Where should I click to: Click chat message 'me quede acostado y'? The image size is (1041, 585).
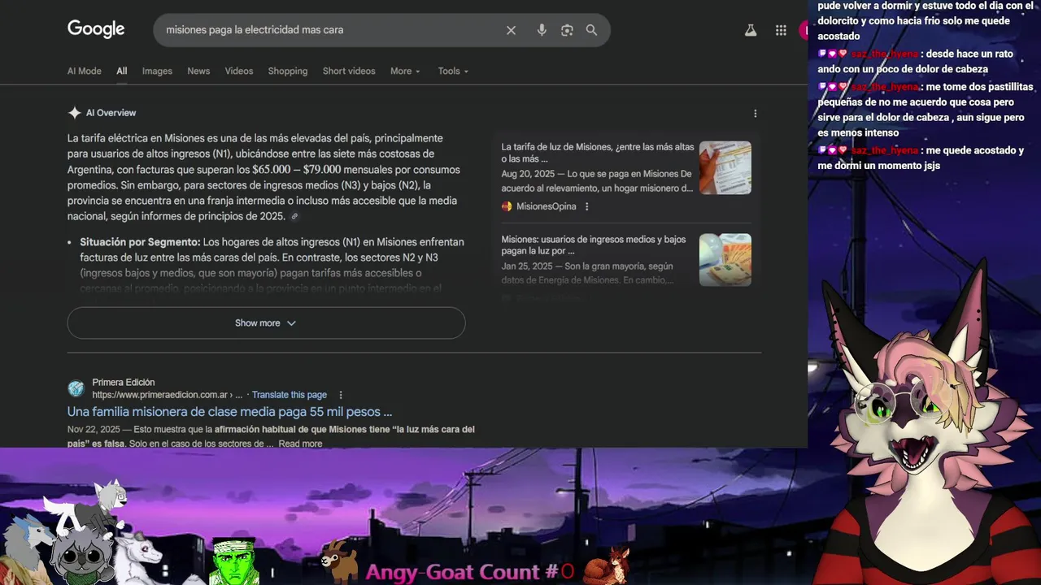pyautogui.click(x=921, y=158)
